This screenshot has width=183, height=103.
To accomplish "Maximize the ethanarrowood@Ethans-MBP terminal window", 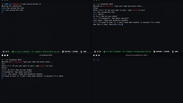I will 99,55.
